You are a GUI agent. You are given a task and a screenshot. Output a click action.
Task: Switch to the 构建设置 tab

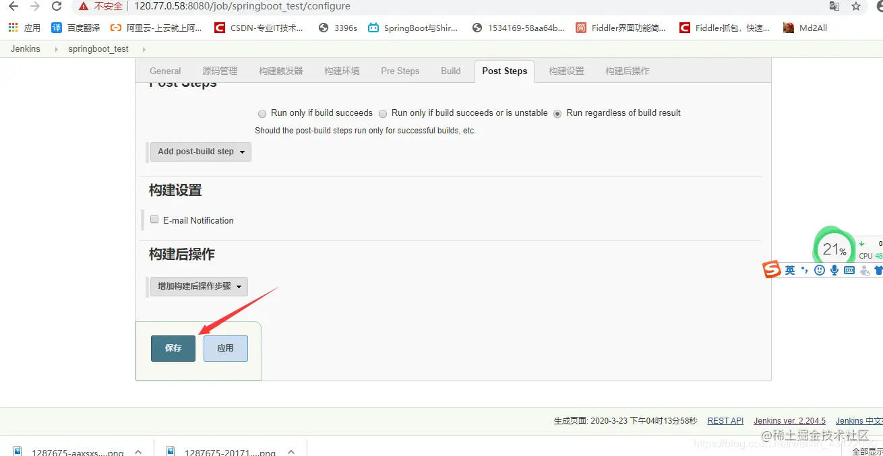coord(566,71)
